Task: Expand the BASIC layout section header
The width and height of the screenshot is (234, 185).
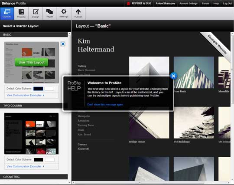Action: pyautogui.click(x=34, y=35)
